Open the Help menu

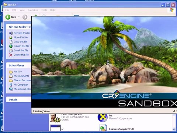52,10
